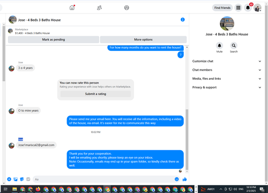Choose a GIF icon in composer

pyautogui.click(x=28, y=179)
